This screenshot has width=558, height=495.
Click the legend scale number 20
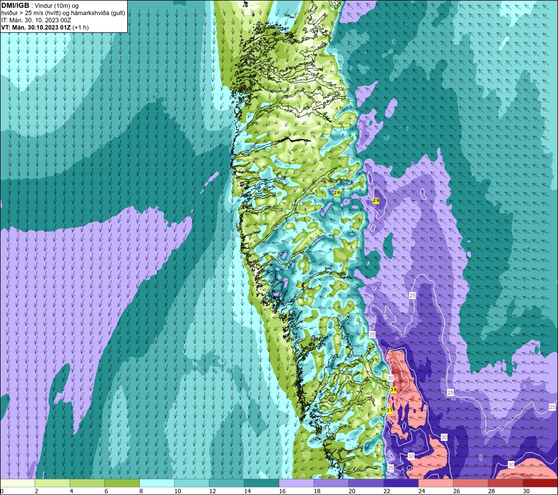pyautogui.click(x=352, y=491)
